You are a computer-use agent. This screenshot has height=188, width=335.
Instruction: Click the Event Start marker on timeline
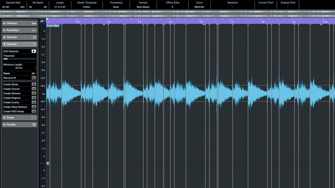(x=53, y=25)
